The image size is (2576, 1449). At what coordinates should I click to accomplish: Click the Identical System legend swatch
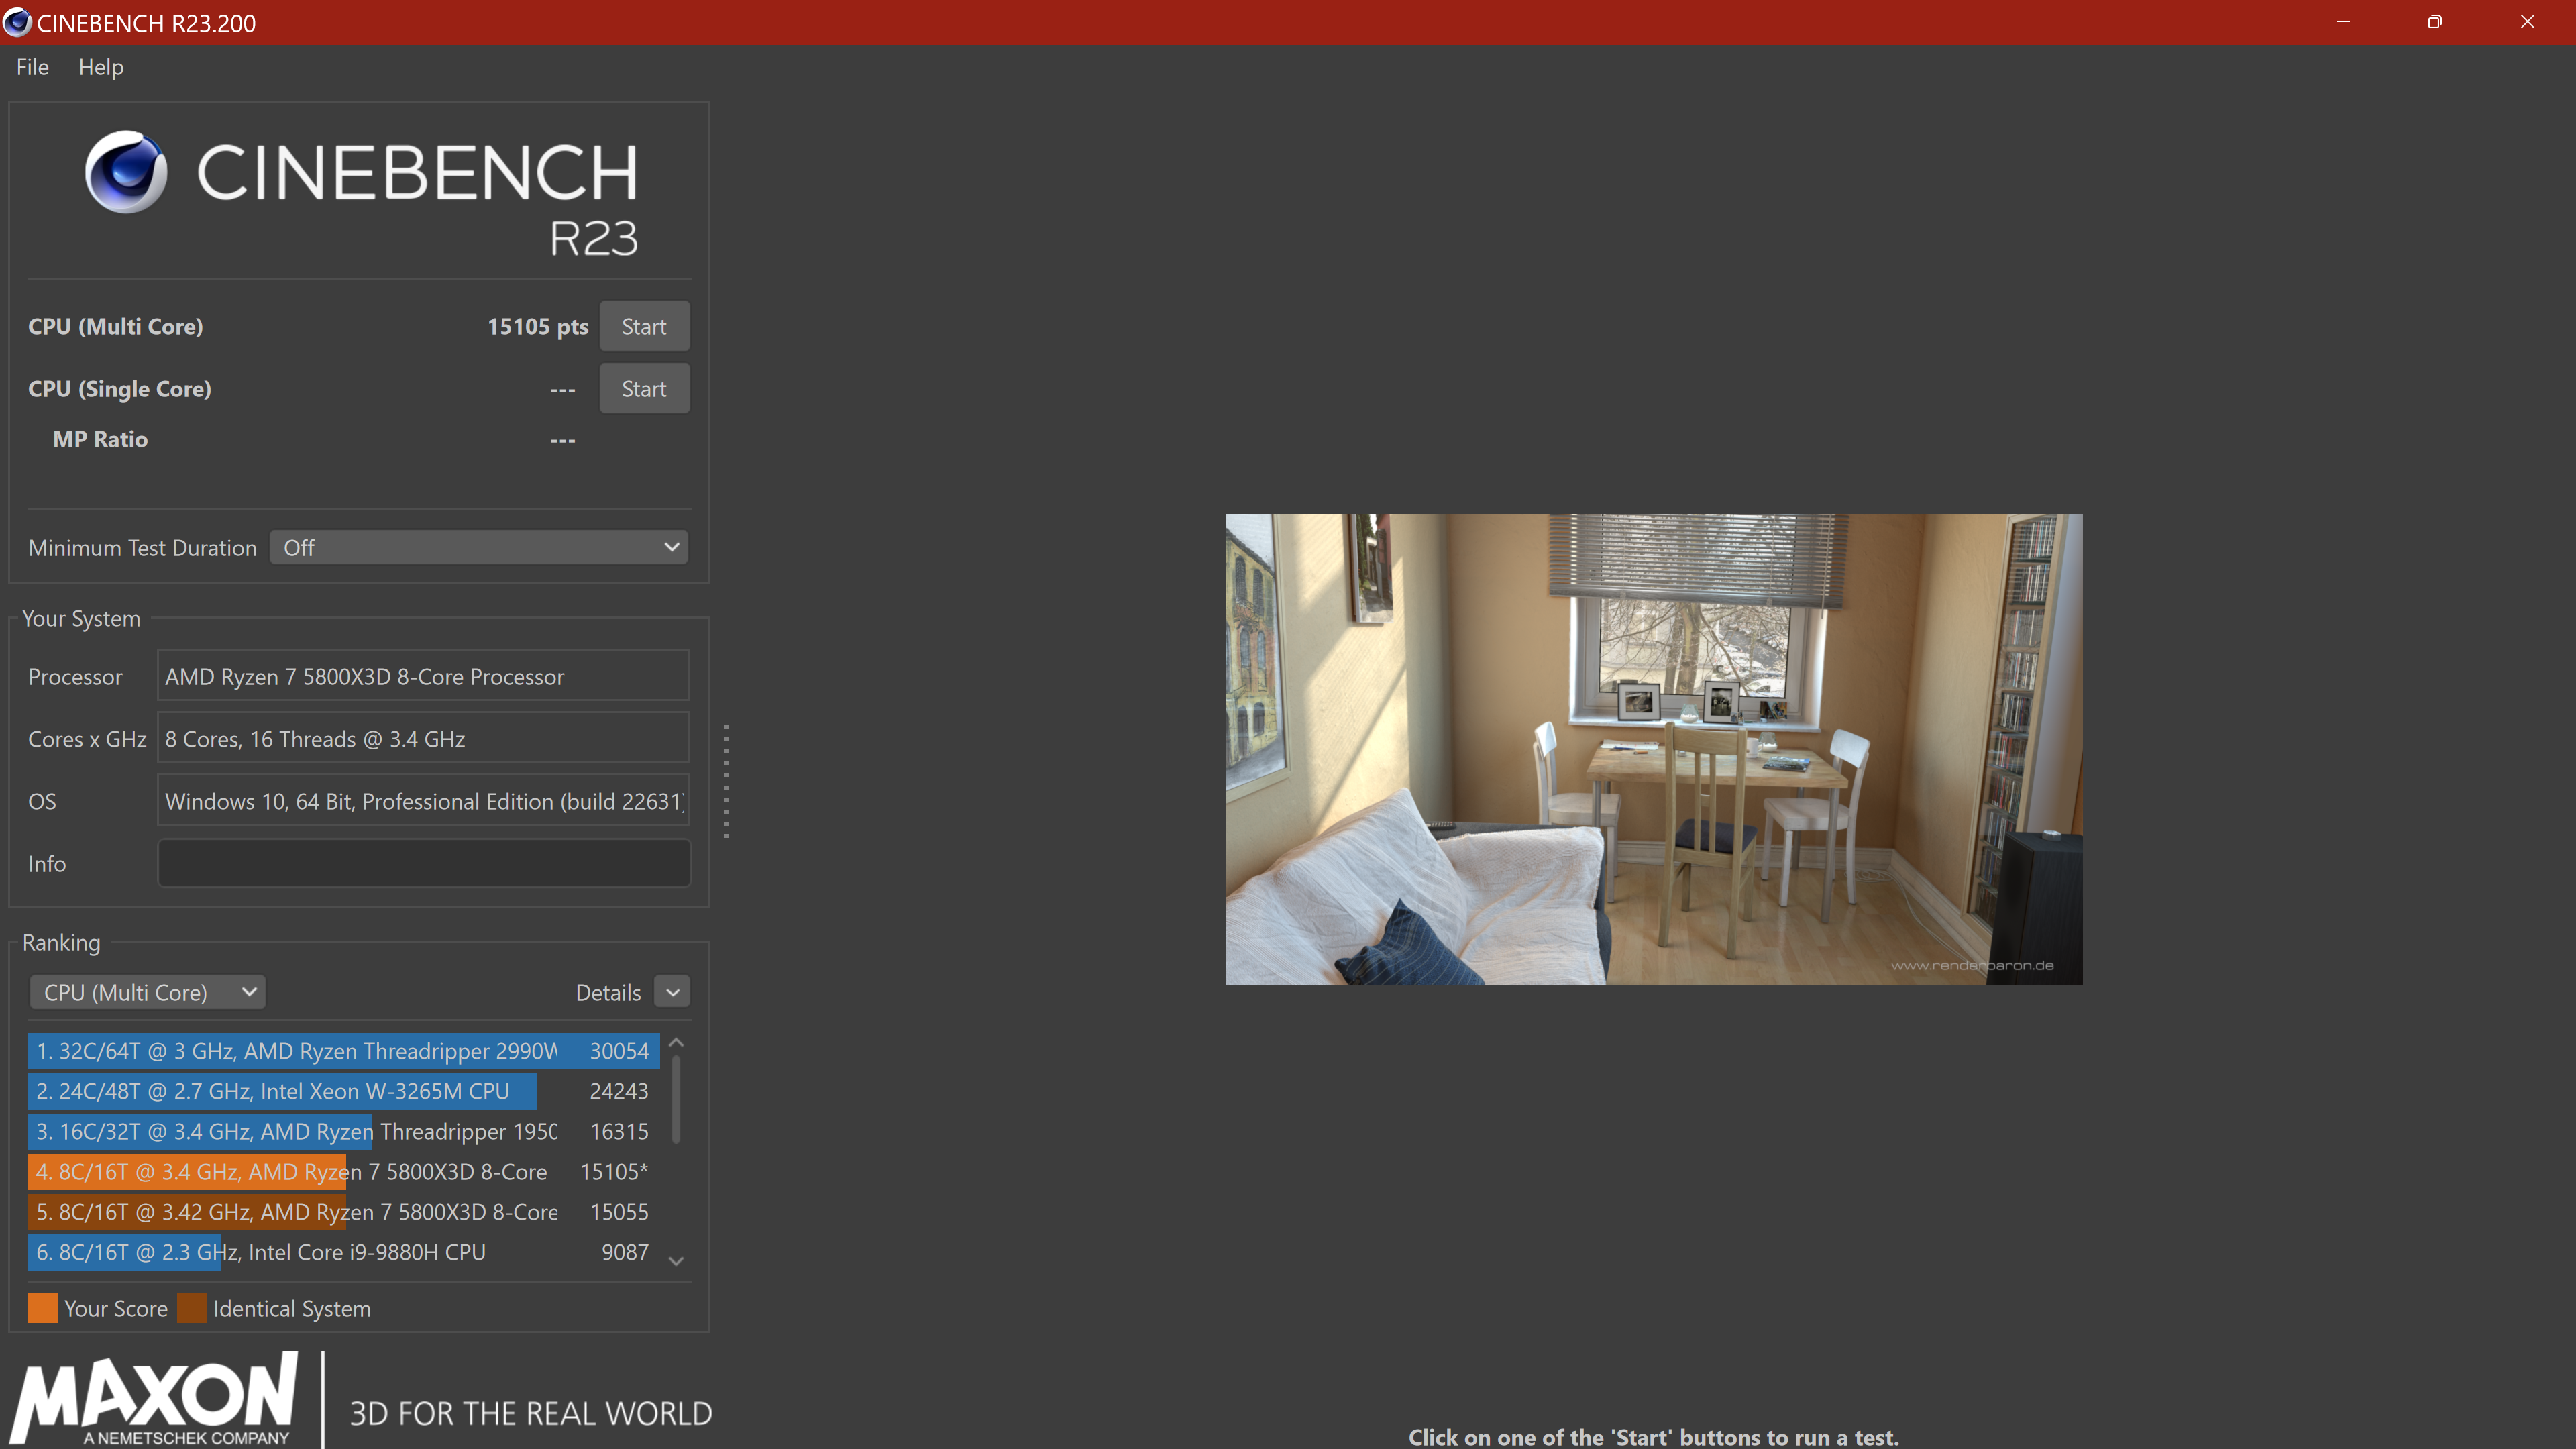click(192, 1308)
